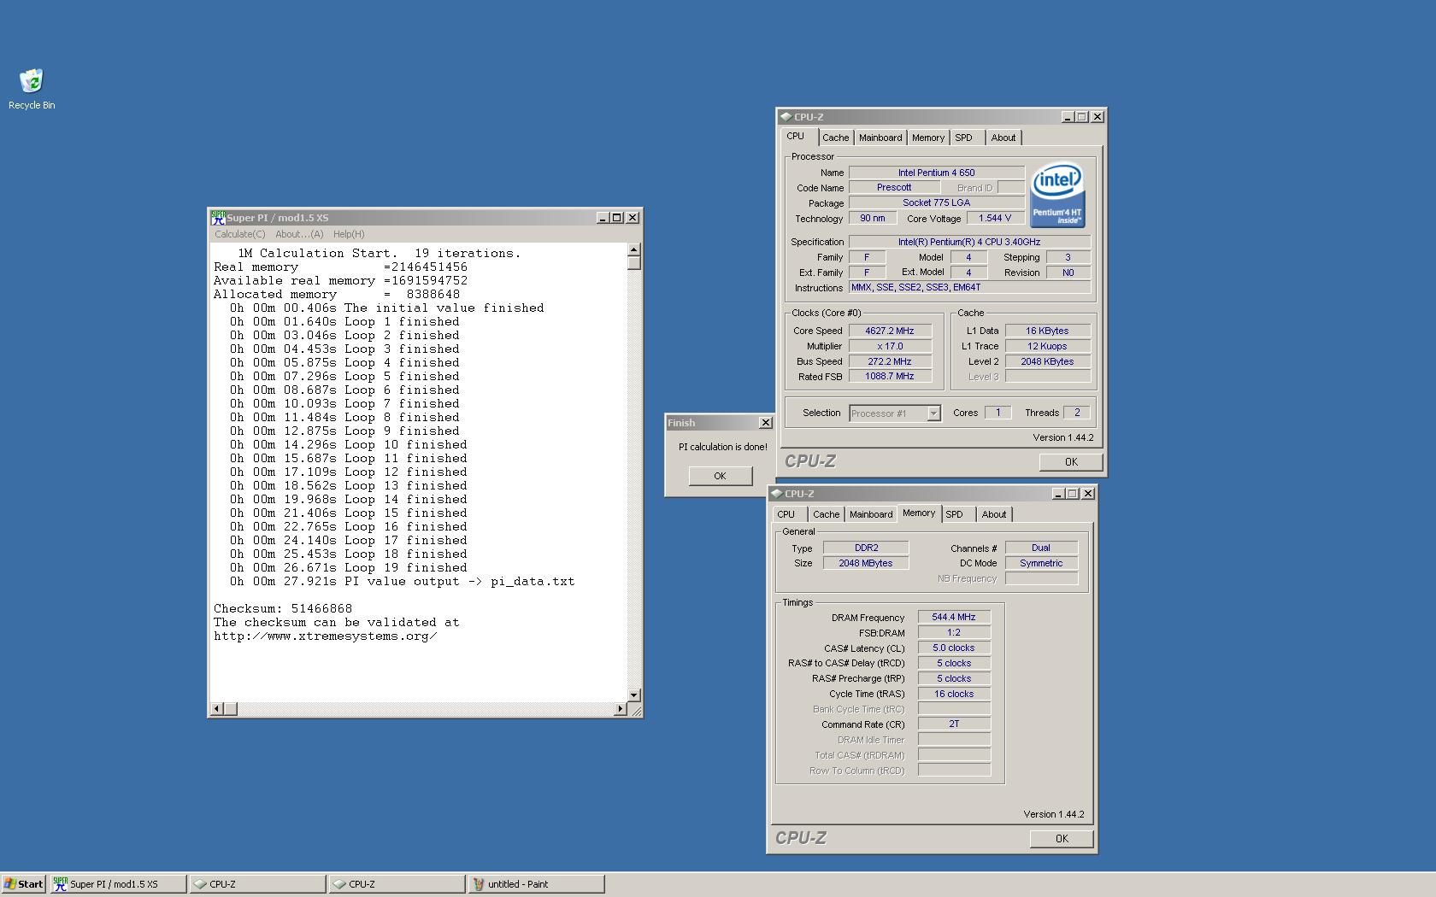
Task: Open the Recycle Bin desktop icon
Action: [x=32, y=89]
